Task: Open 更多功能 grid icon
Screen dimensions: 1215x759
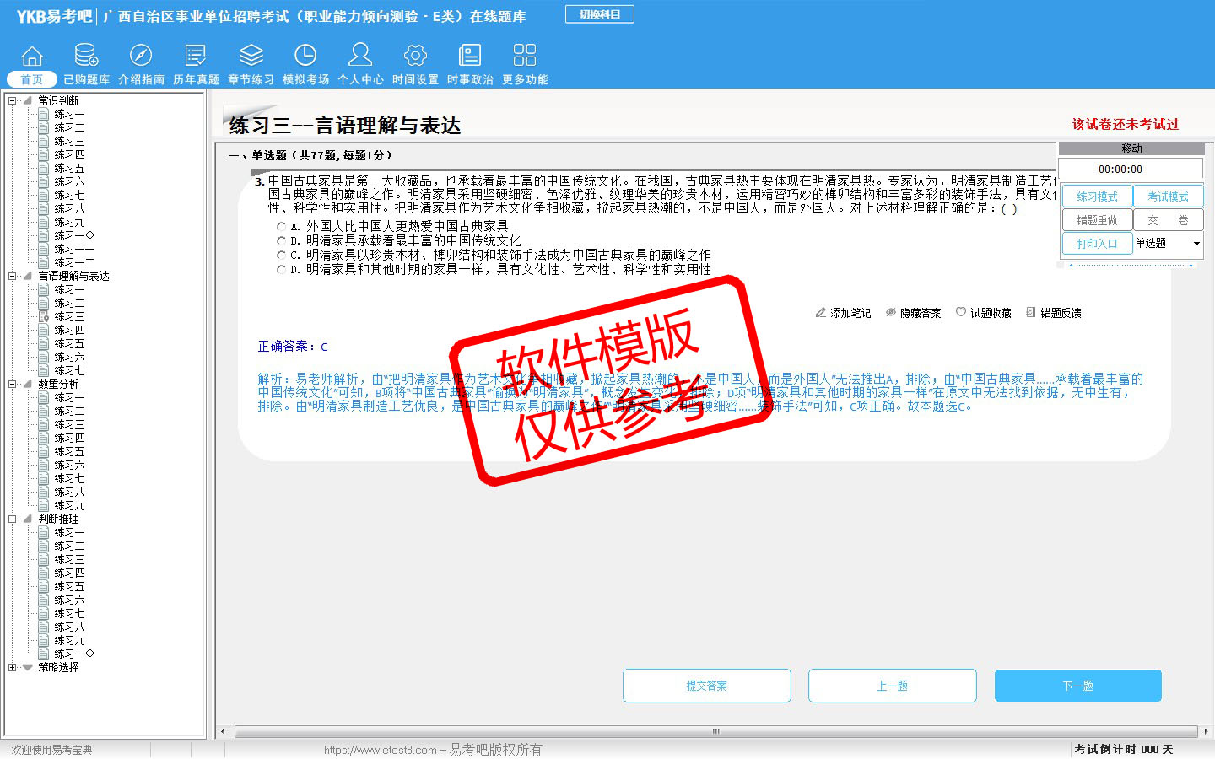Action: (525, 57)
